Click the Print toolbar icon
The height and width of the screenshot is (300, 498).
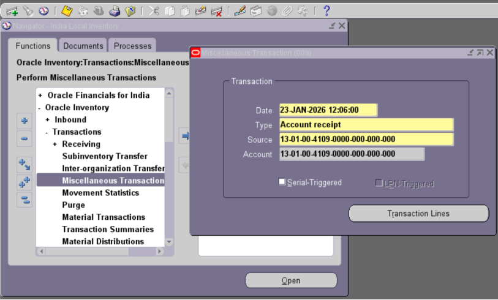click(115, 12)
